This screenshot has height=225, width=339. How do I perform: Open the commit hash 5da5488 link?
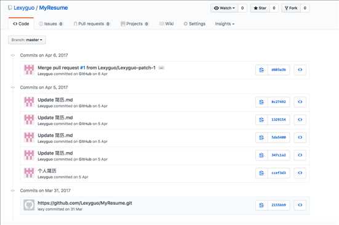coord(279,137)
